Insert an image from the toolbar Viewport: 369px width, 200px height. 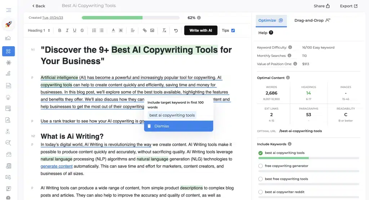pos(152,31)
